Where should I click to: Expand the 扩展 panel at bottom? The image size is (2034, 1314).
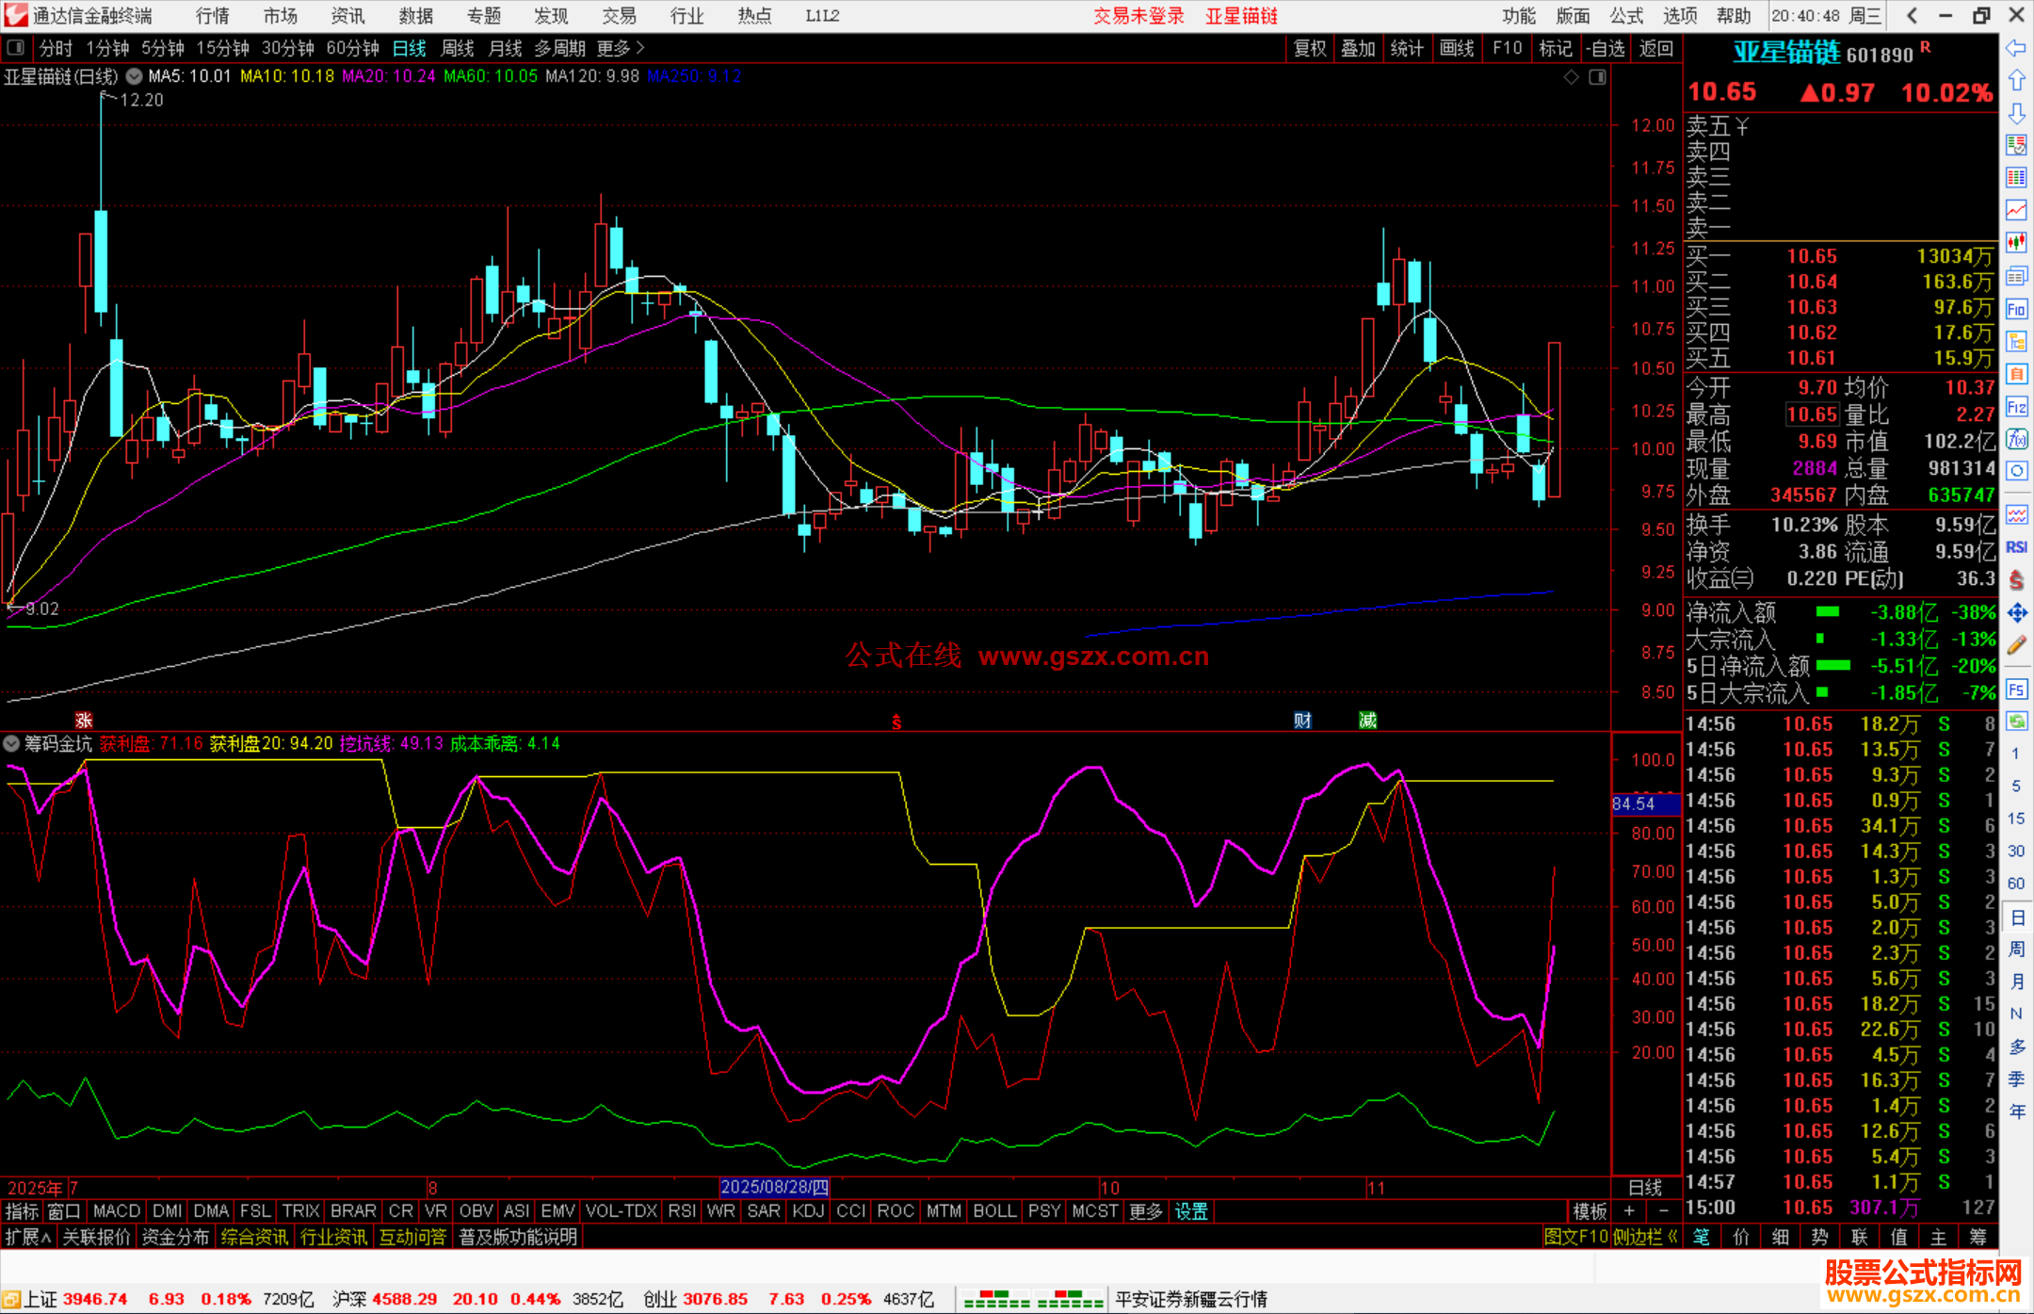click(x=28, y=1237)
